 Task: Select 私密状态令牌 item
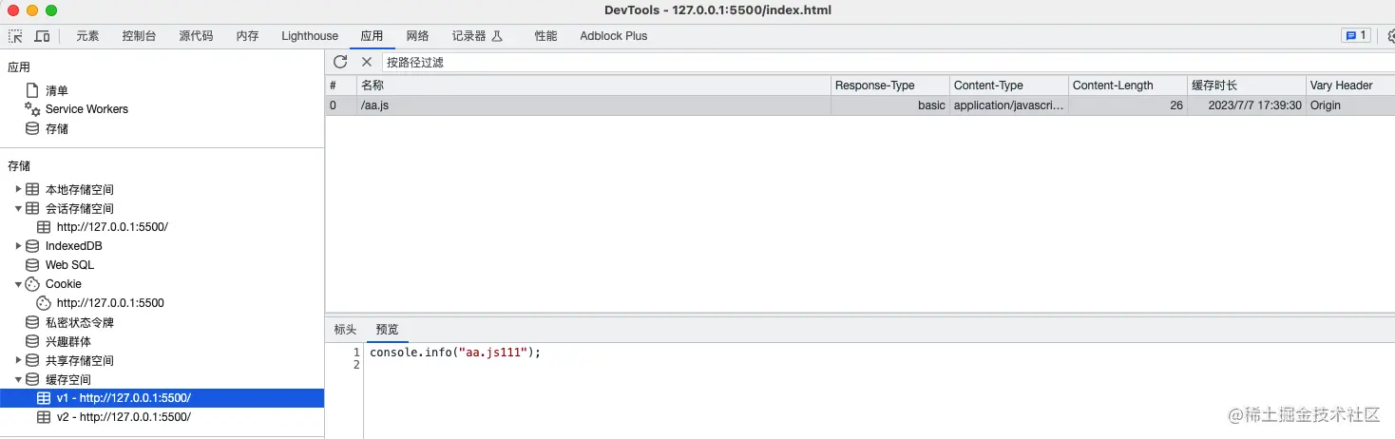[x=80, y=322]
